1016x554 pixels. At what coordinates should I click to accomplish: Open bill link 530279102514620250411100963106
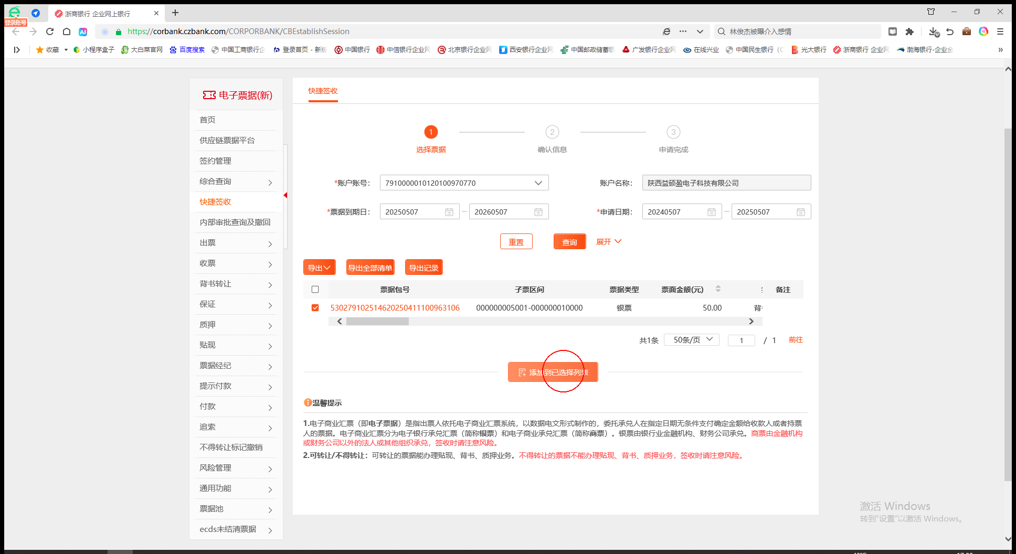pos(395,308)
